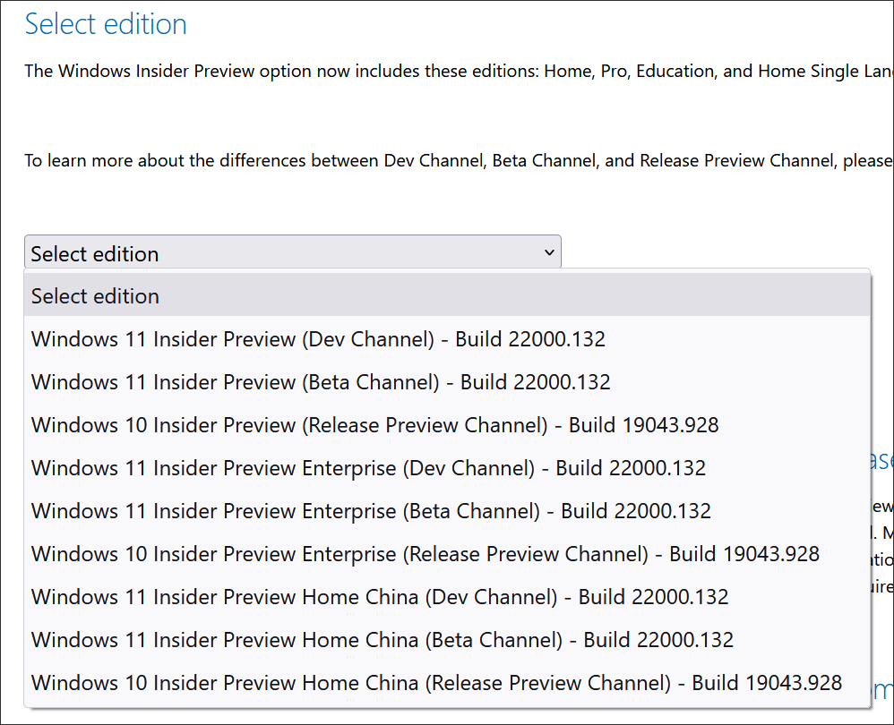Open the Select edition combo box
The image size is (894, 725).
(293, 252)
